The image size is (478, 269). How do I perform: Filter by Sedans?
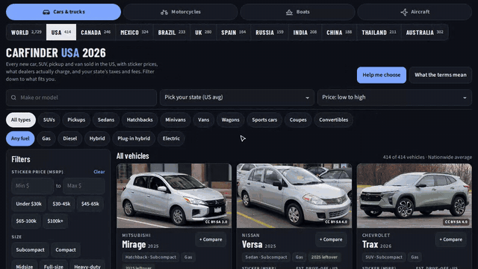coord(106,120)
